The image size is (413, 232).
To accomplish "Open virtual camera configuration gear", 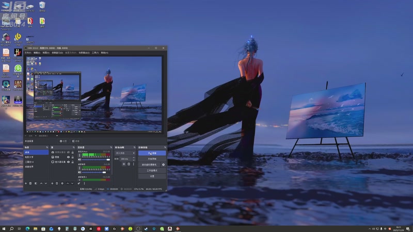I will (x=163, y=164).
